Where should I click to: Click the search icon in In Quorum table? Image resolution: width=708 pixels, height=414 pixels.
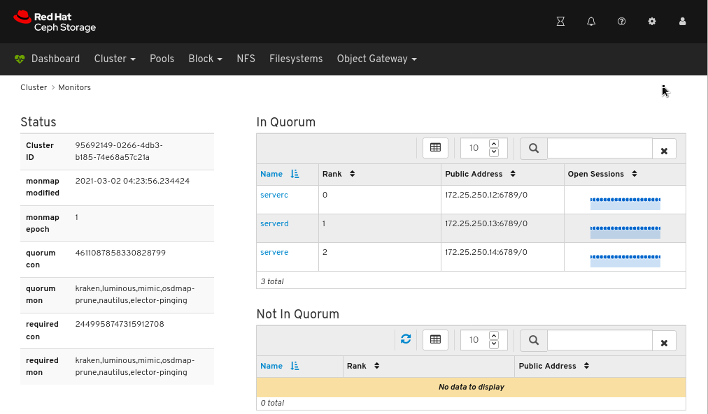534,148
